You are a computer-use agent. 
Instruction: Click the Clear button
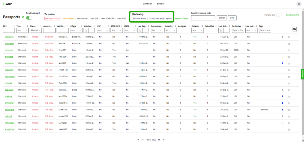pyautogui.click(x=232, y=18)
